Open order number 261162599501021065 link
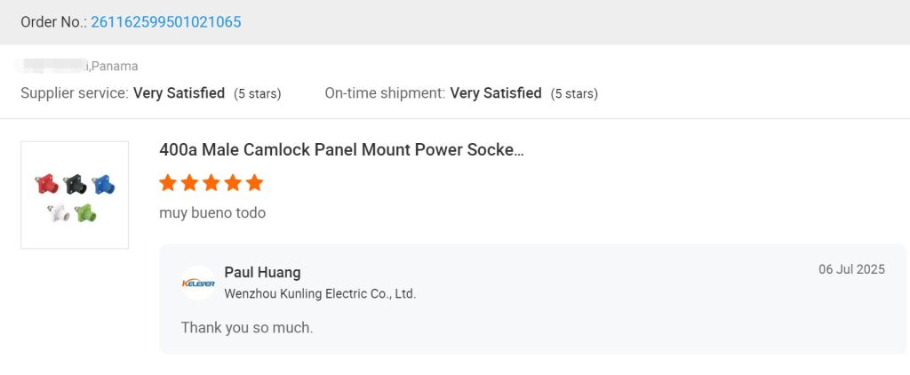Image resolution: width=910 pixels, height=375 pixels. [x=165, y=21]
